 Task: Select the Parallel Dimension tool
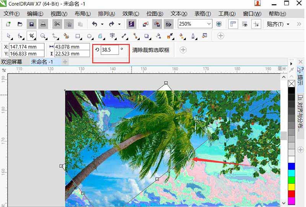[x=124, y=36]
